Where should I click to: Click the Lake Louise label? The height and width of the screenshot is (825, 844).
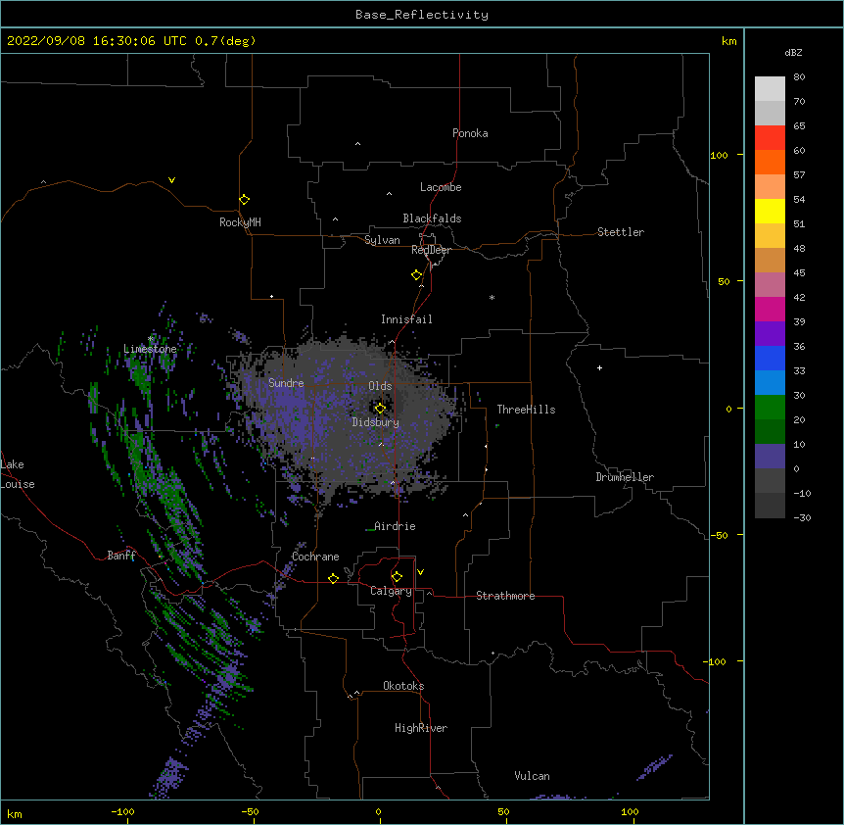coord(18,474)
